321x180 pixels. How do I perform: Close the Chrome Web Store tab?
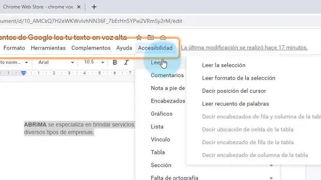coord(79,7)
